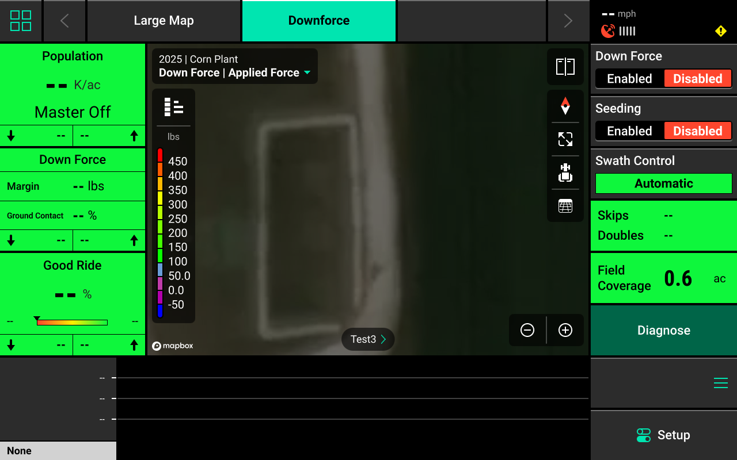Screen dimensions: 737x460
Task: Toggle the map grid layer icon
Action: [565, 206]
